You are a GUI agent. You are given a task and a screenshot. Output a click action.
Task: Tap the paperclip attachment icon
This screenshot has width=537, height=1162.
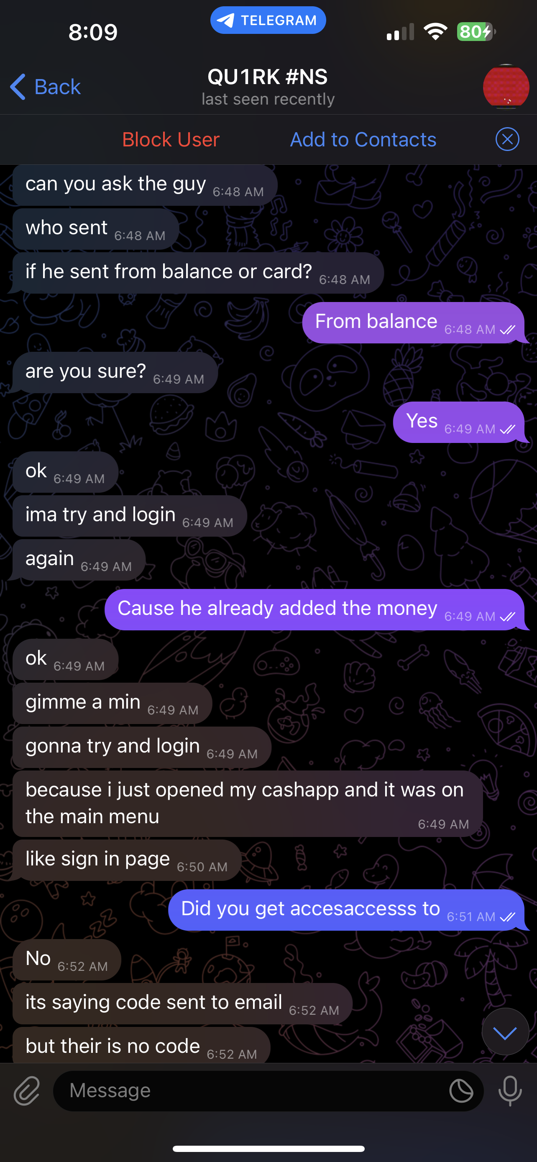[27, 1091]
